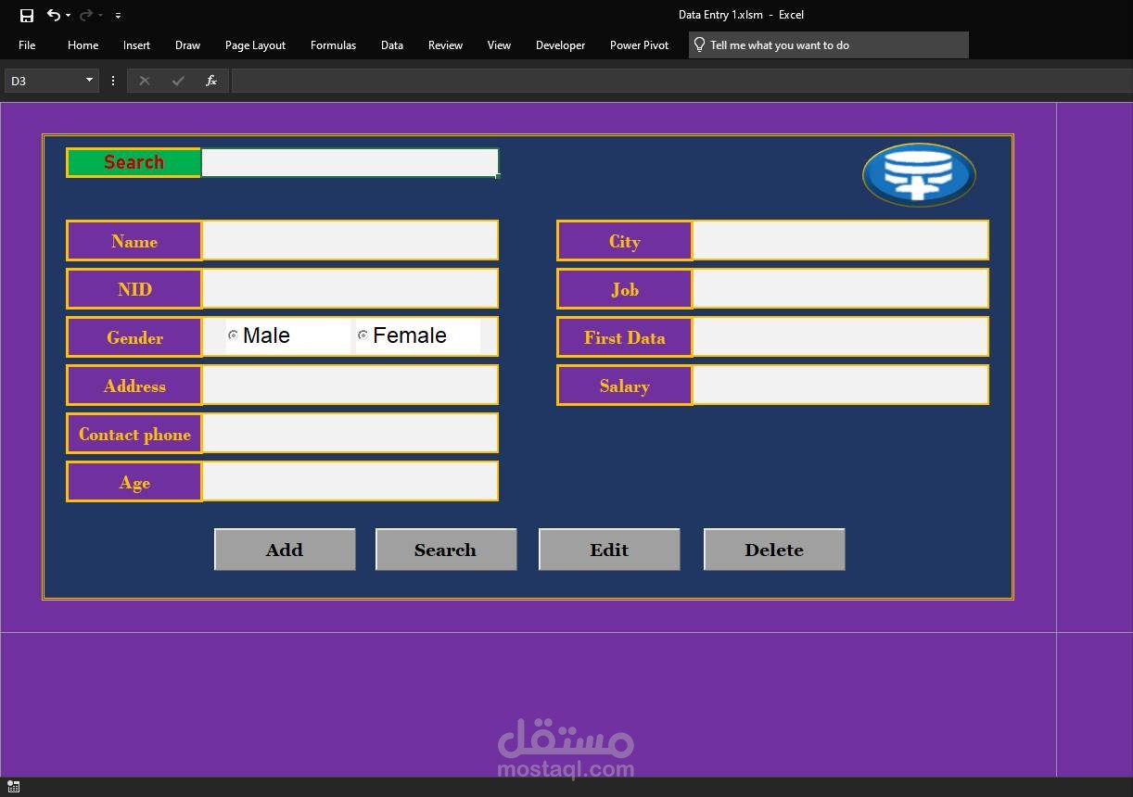Select the Male radio button

233,335
